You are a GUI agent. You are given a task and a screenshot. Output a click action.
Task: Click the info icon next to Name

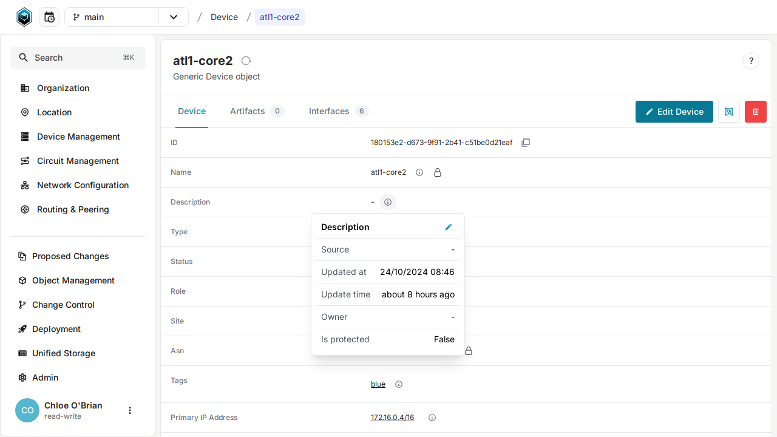click(x=419, y=172)
